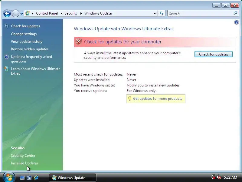Minimize the Windows Update window

pyautogui.click(x=217, y=5)
